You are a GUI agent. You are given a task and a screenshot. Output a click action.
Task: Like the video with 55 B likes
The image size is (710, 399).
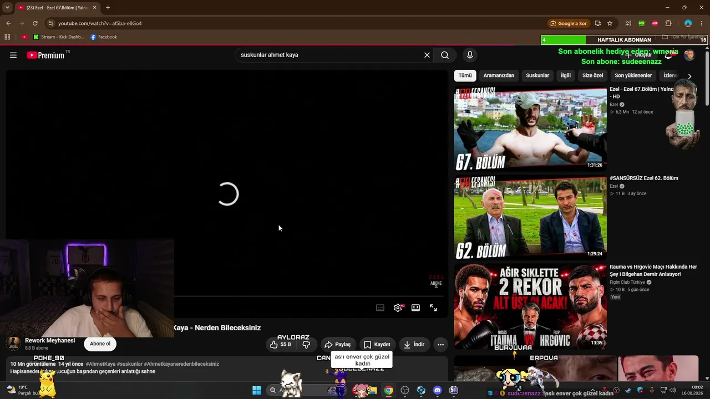(x=281, y=345)
